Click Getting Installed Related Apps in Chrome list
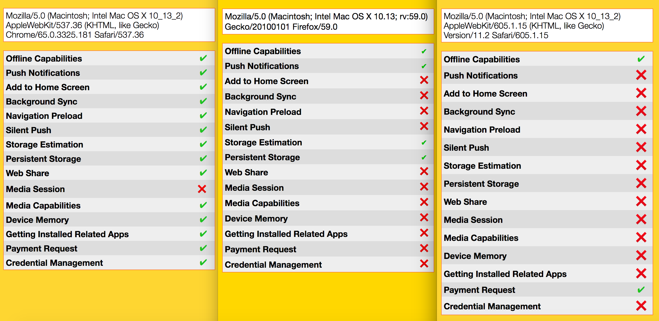 (67, 234)
